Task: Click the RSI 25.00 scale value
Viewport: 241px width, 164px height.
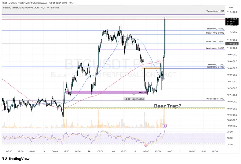Action: point(230,144)
